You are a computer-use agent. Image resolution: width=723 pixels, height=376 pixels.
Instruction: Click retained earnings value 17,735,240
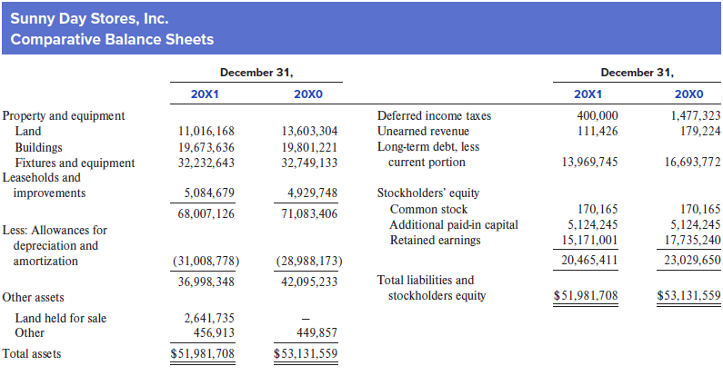[693, 241]
